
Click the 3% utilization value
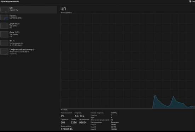pos(63,116)
